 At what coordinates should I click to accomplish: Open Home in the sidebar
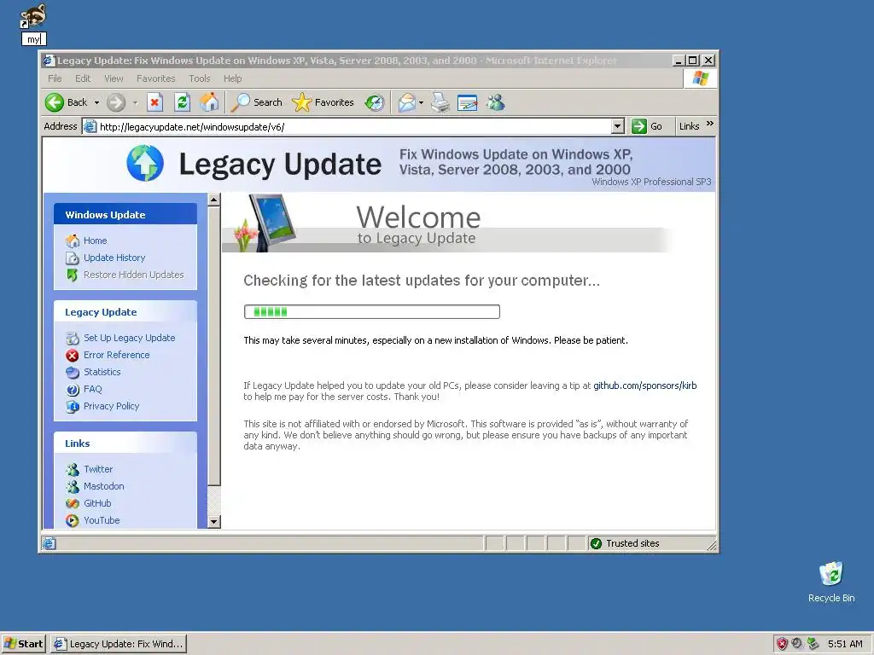(95, 241)
